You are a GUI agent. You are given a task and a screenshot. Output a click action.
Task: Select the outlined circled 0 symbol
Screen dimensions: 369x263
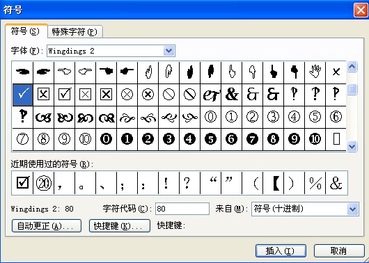tap(210, 117)
